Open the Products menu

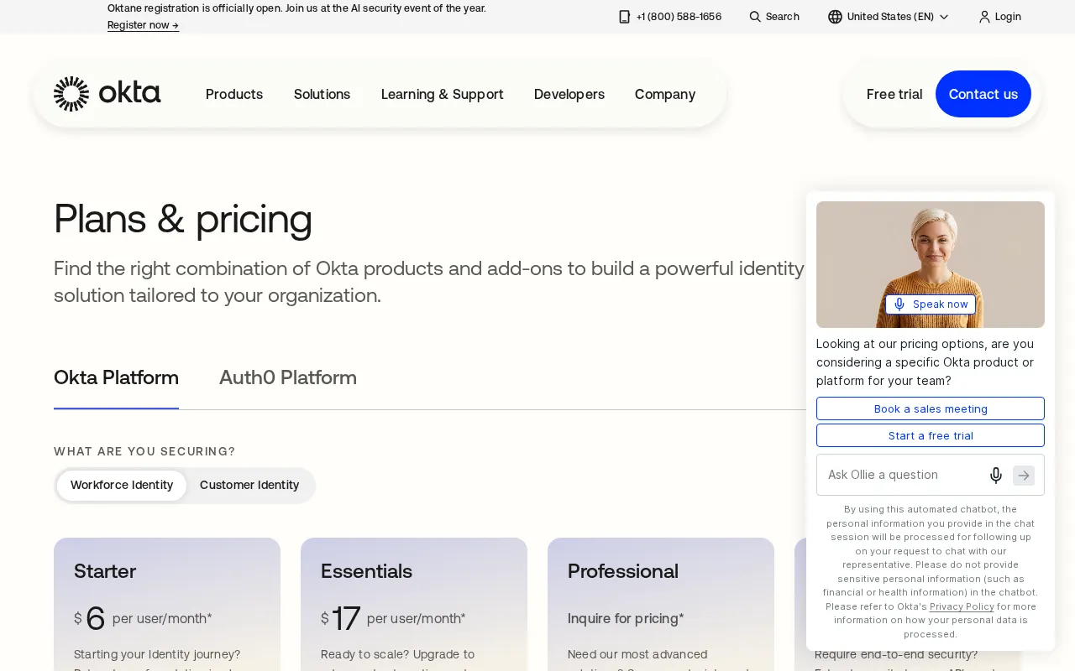coord(234,94)
